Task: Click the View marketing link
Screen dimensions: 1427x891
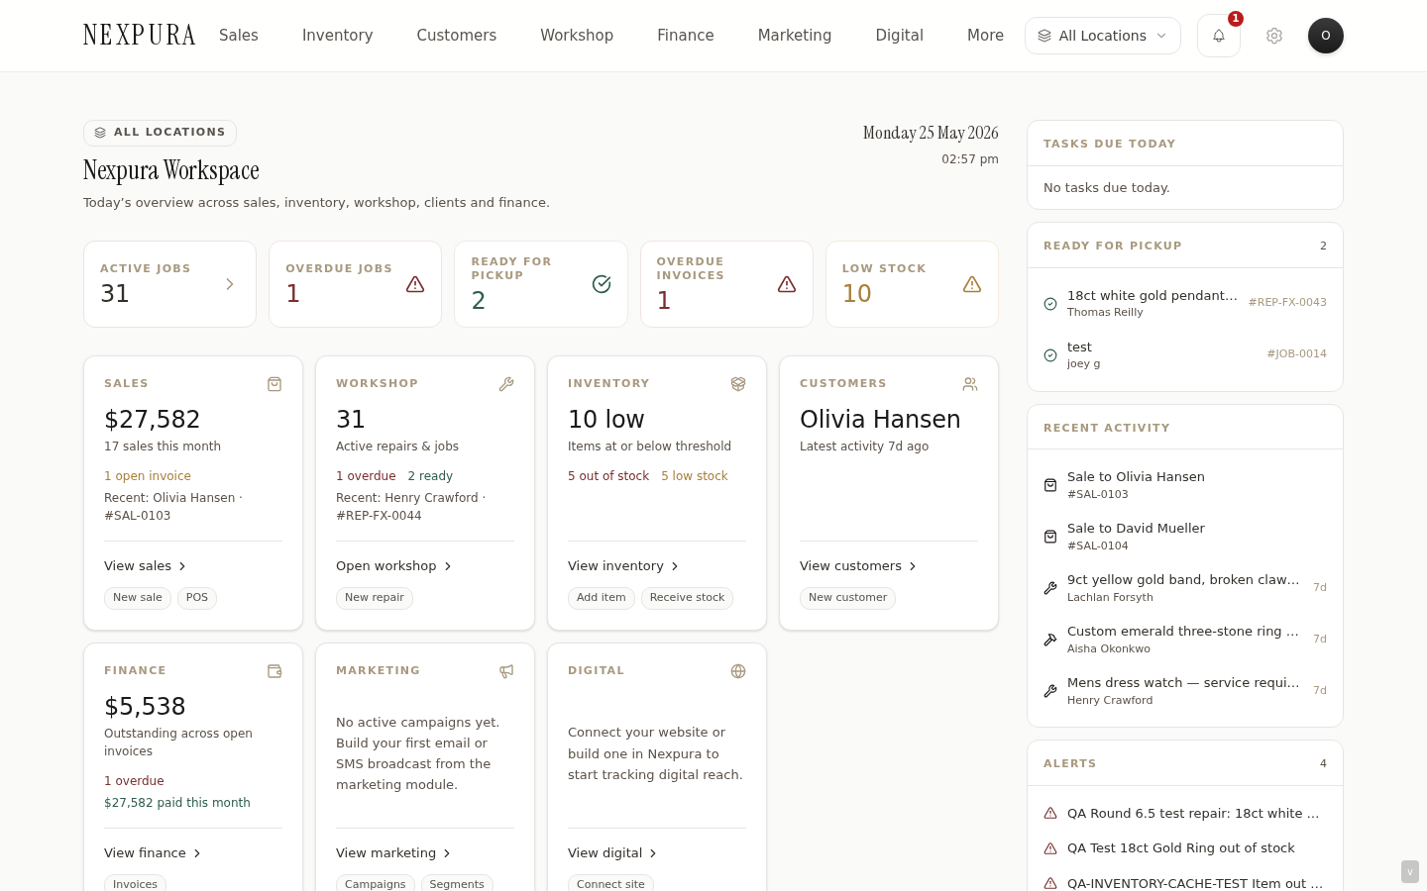Action: [393, 853]
